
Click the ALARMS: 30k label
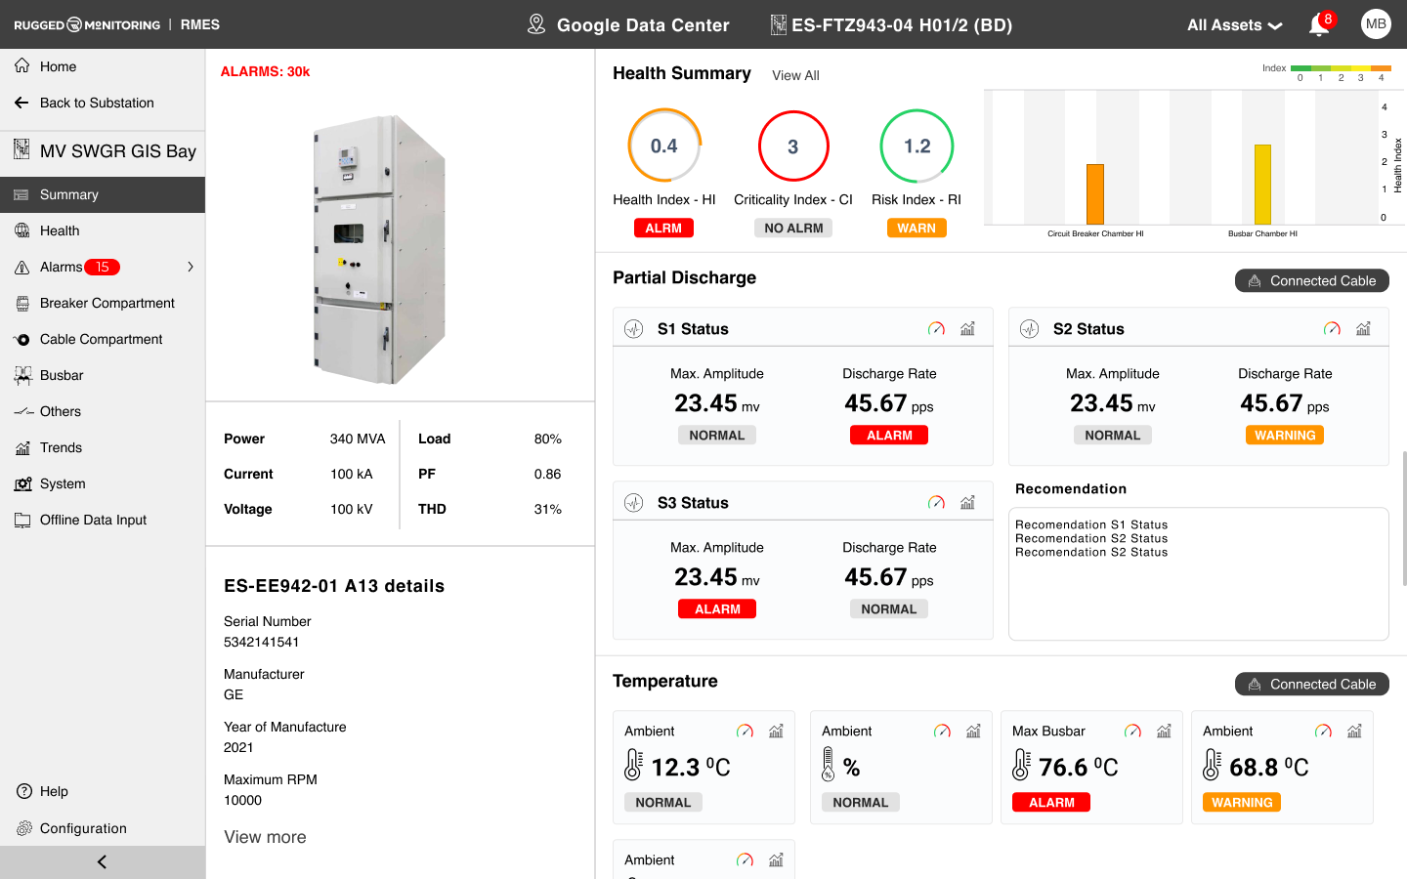tap(265, 71)
